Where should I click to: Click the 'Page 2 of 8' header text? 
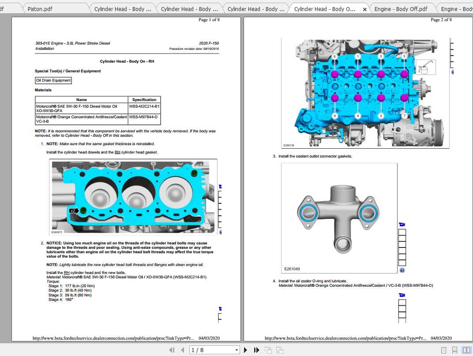pos(441,19)
